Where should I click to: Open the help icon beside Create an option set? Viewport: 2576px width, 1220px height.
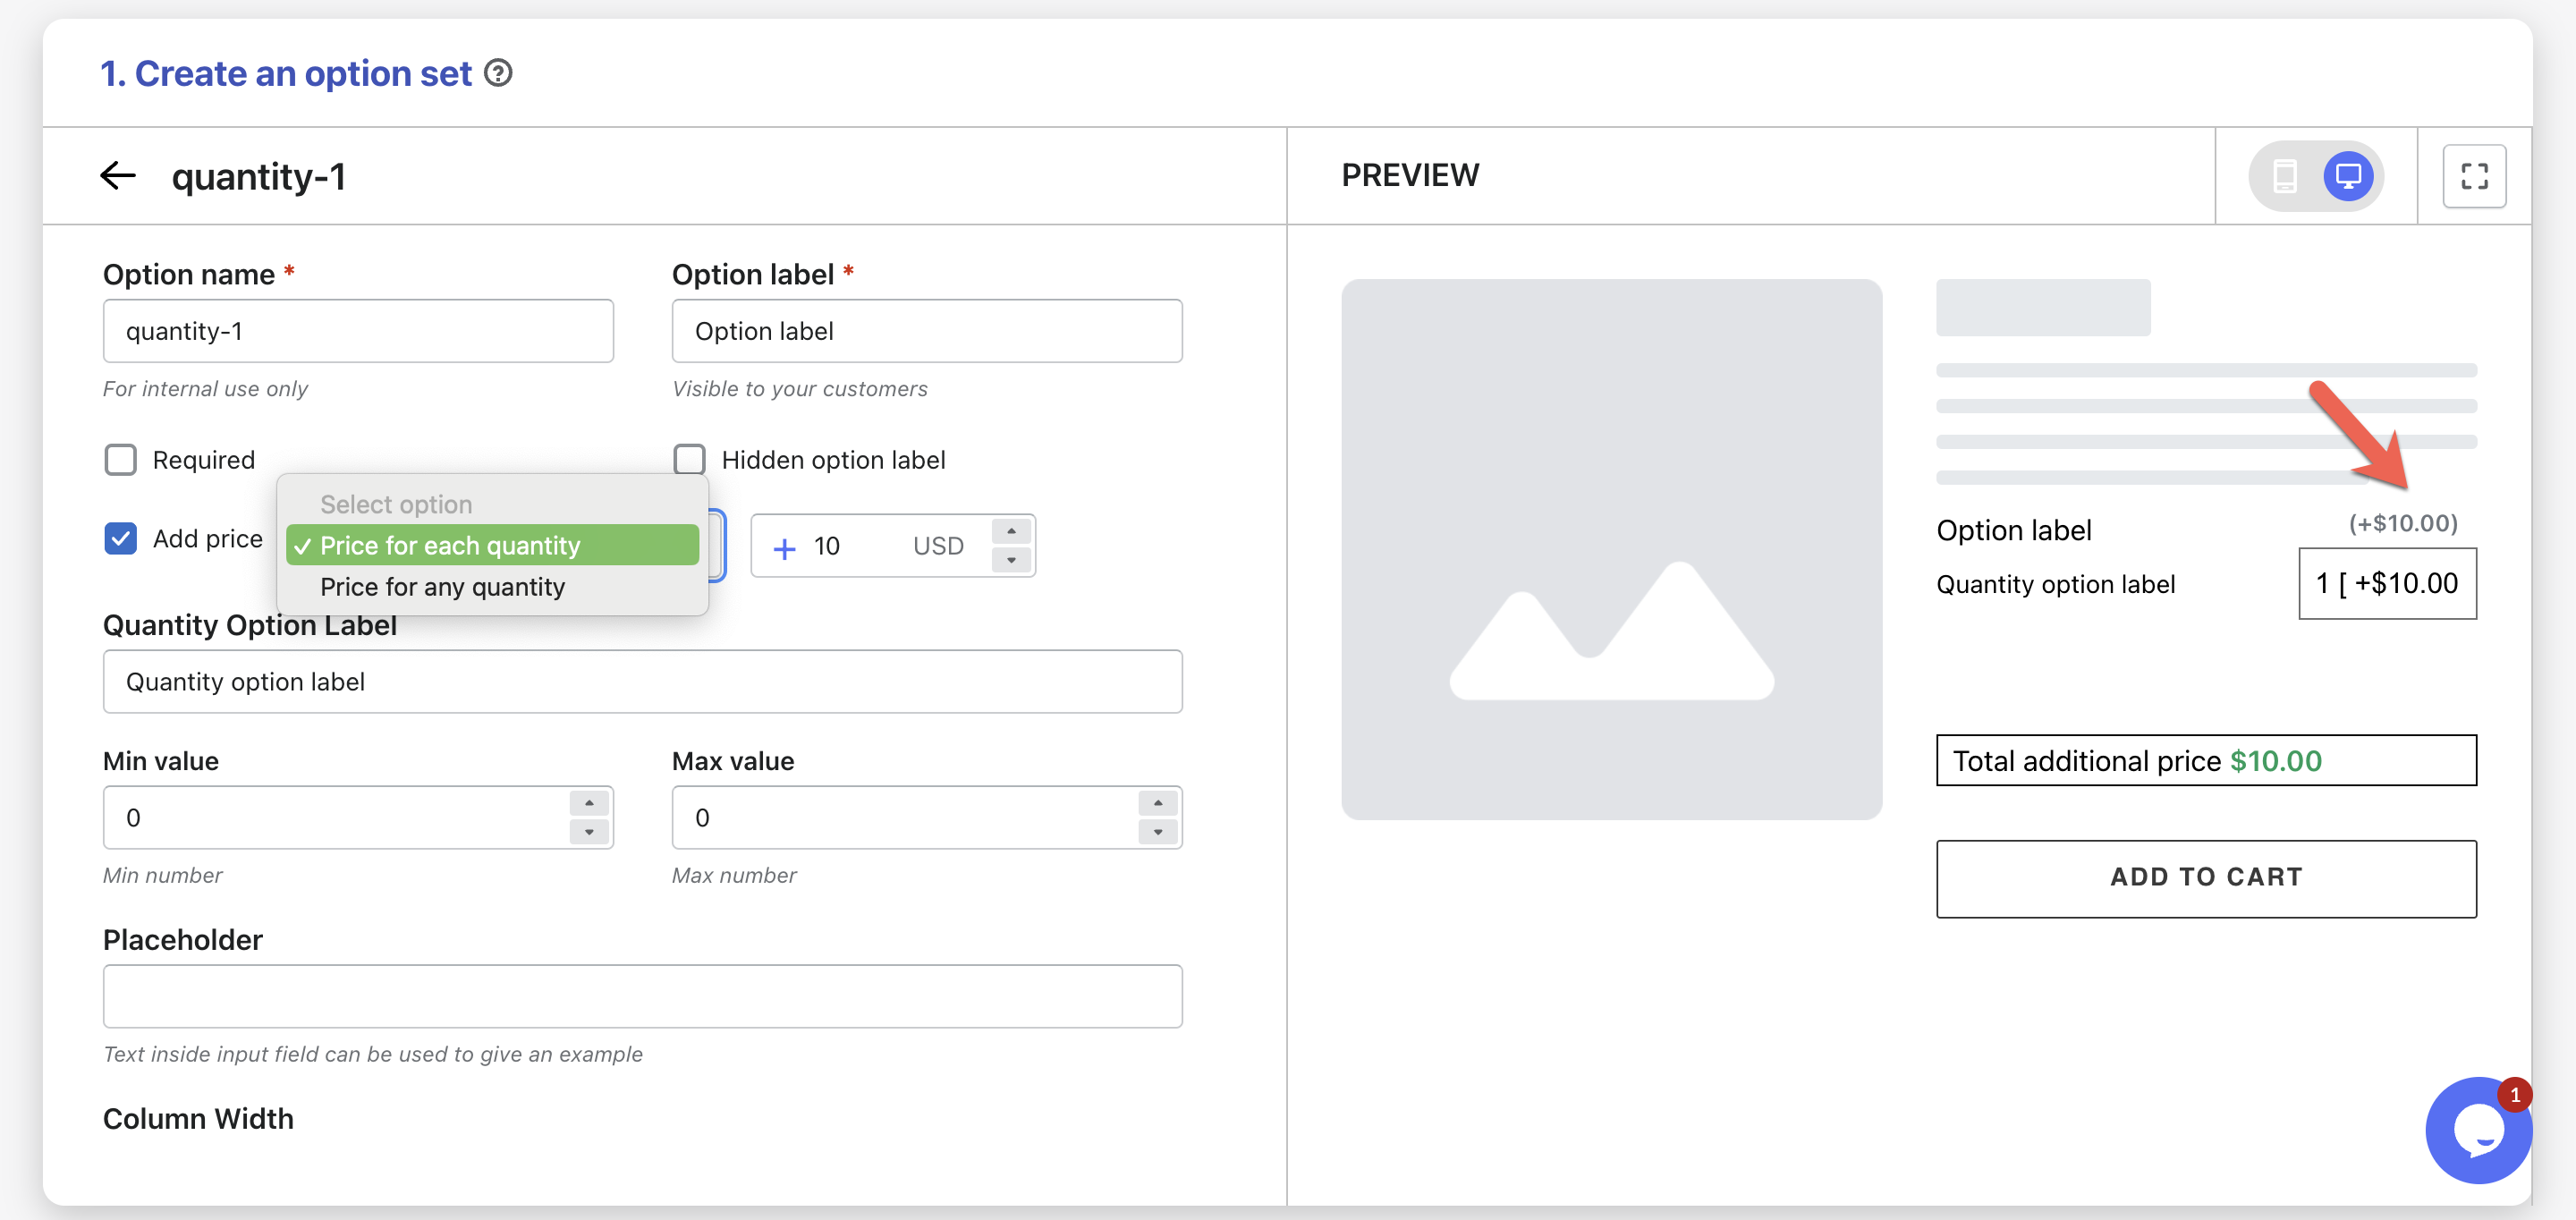498,73
